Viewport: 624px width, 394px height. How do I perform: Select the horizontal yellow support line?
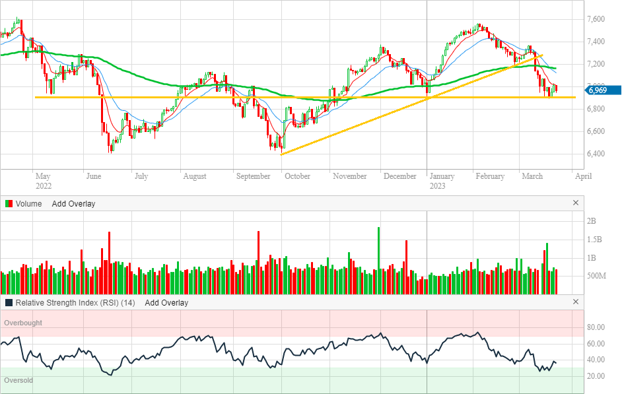198,97
